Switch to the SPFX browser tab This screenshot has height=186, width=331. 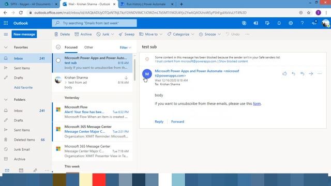pyautogui.click(x=31, y=4)
